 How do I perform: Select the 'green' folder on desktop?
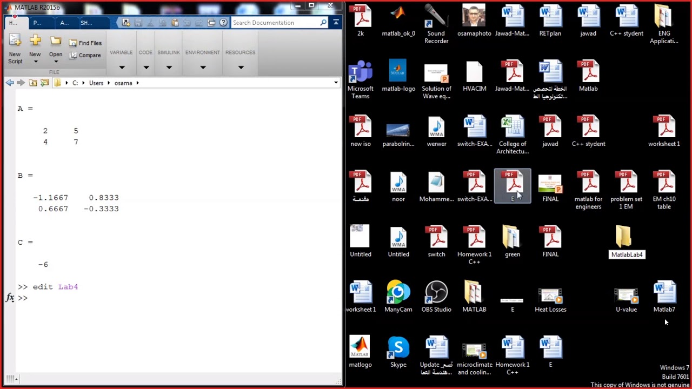click(x=513, y=242)
